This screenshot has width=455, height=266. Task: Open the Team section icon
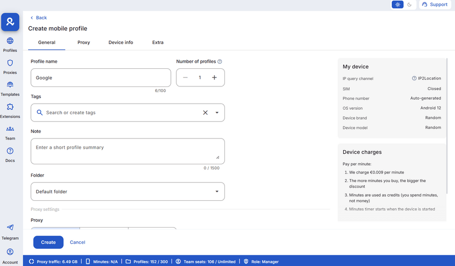tap(10, 129)
